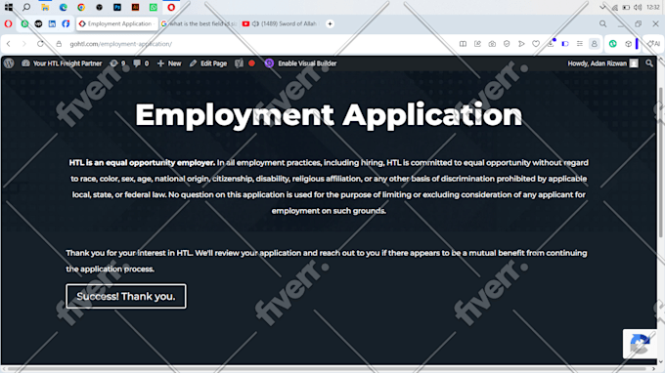665x373 pixels.
Task: Take a snapshot with camera icon
Action: (x=492, y=44)
